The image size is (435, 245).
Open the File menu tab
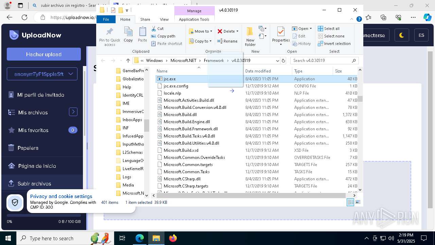106,19
